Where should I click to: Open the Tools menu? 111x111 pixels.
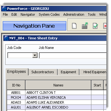[92, 14]
